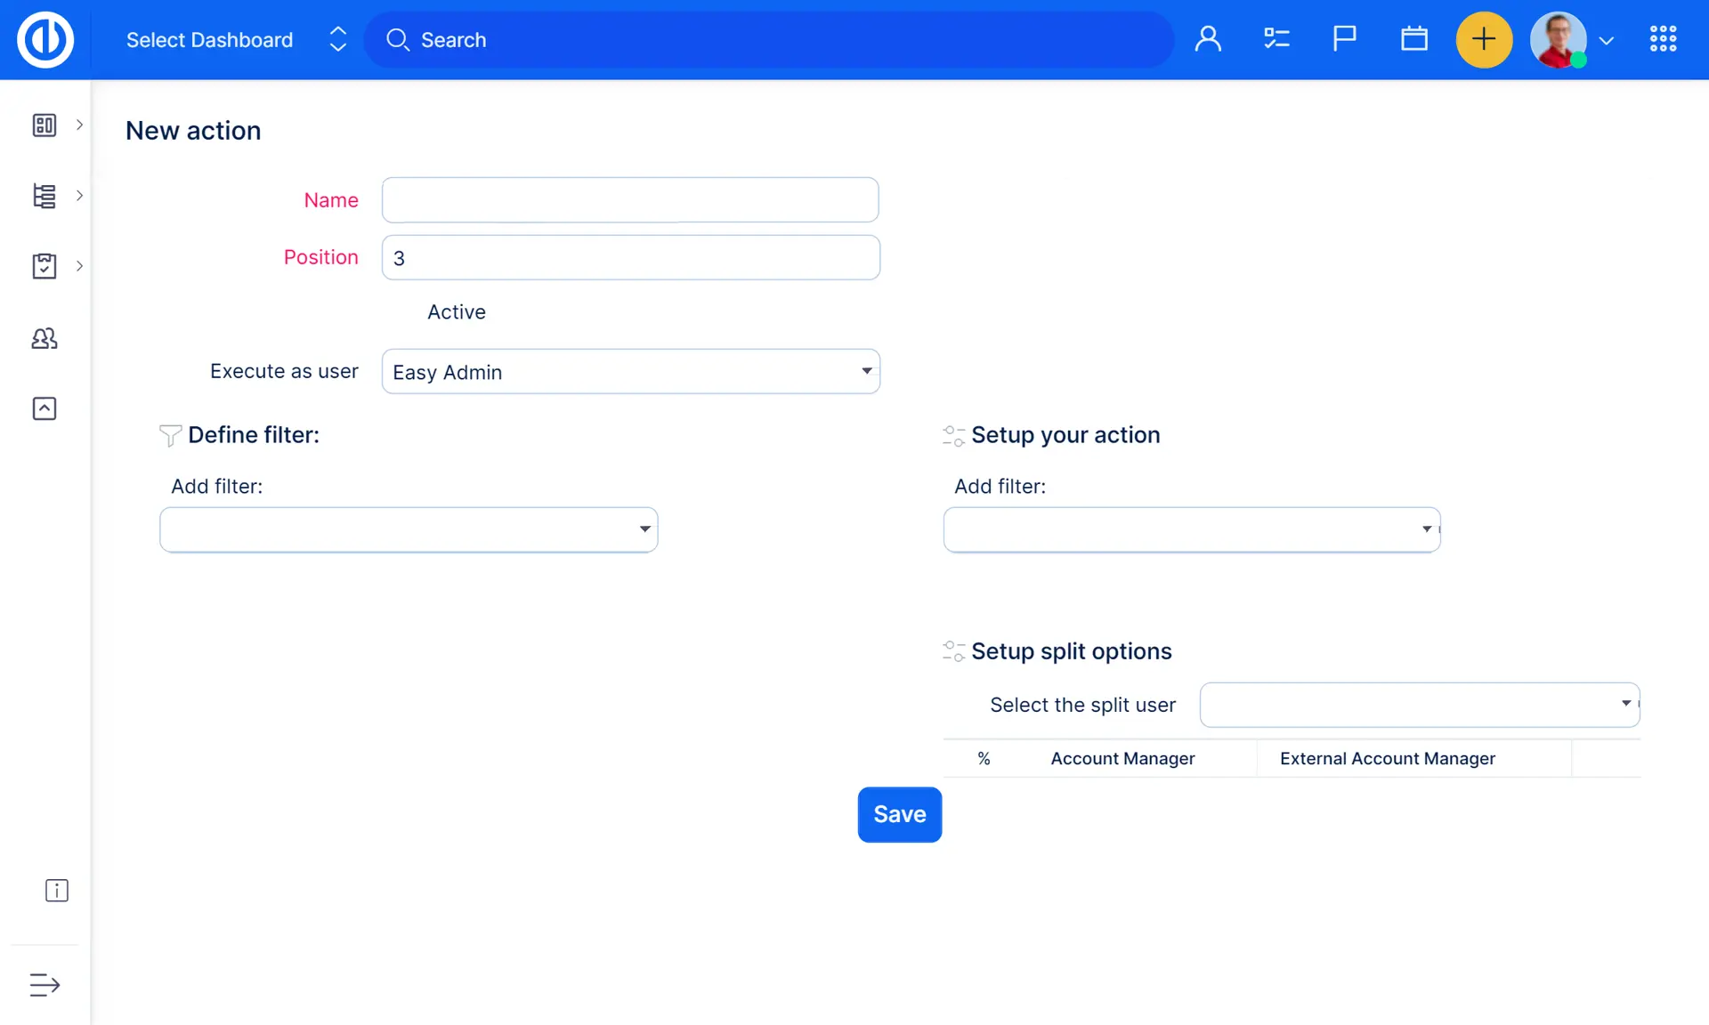Click the yellow plus create button
Image resolution: width=1709 pixels, height=1025 pixels.
[1484, 39]
